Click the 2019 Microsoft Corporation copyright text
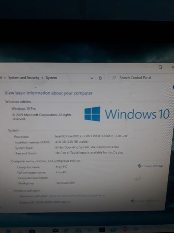The width and height of the screenshot is (174, 233). click(42, 117)
